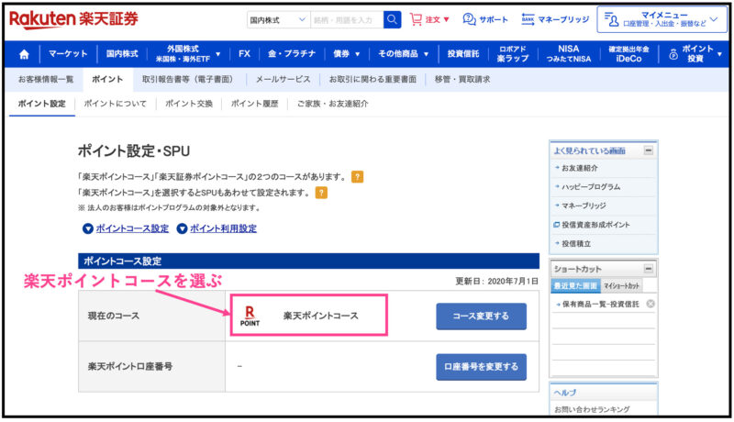Open ロボアド 楽ラップ menu item

click(513, 54)
